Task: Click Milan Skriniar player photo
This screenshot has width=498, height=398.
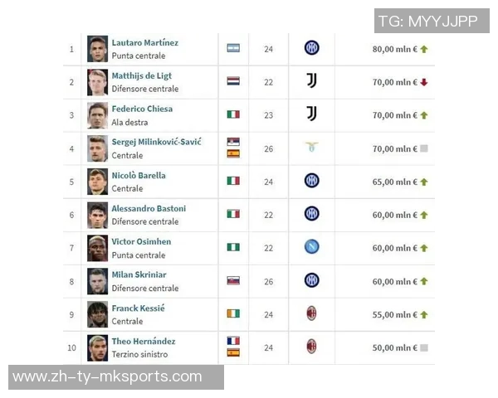Action: click(97, 281)
